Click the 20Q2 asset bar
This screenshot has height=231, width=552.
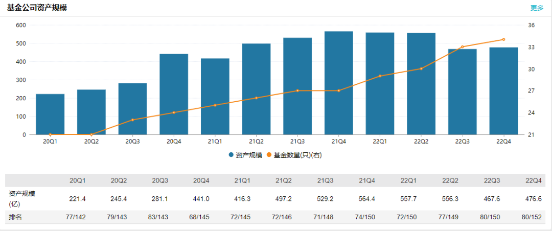coord(91,112)
